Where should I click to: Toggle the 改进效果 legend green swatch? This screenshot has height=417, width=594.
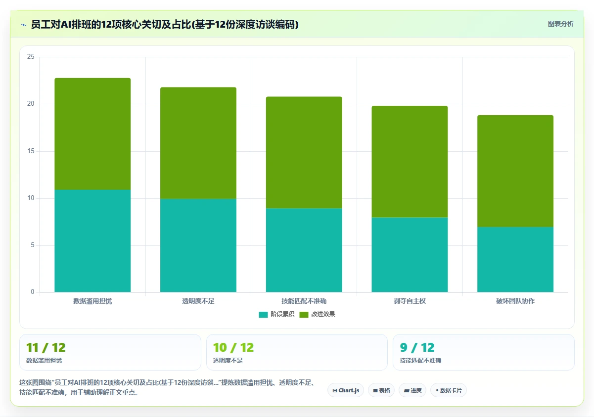(x=304, y=315)
